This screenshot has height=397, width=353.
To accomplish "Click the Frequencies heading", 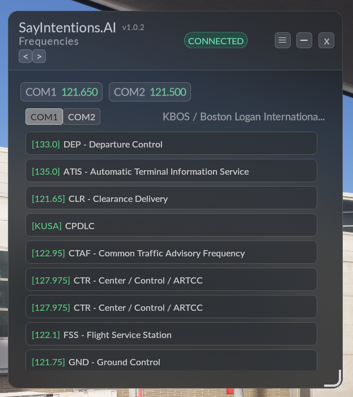I will [49, 41].
